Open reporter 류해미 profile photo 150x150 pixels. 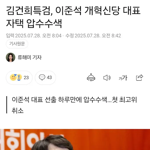pos(10,57)
